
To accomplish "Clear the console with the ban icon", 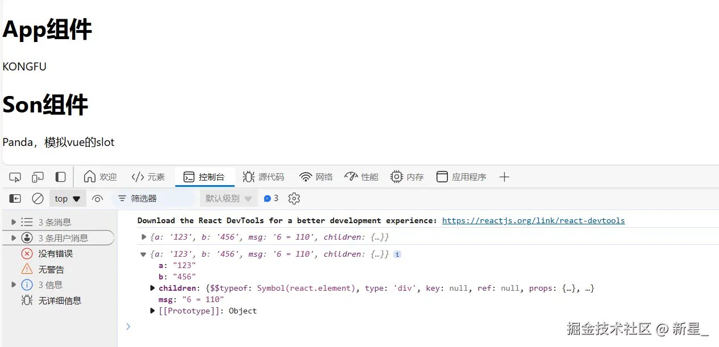I will 38,199.
